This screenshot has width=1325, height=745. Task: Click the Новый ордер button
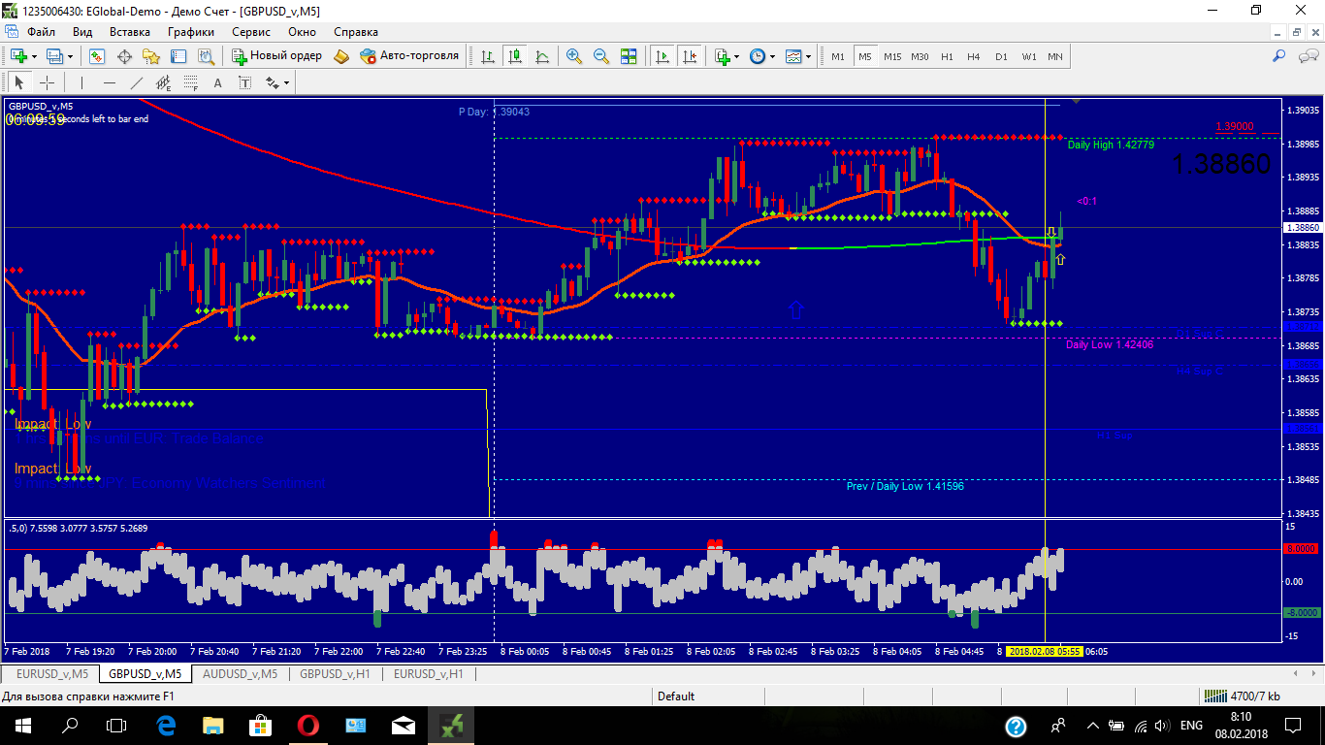[276, 56]
